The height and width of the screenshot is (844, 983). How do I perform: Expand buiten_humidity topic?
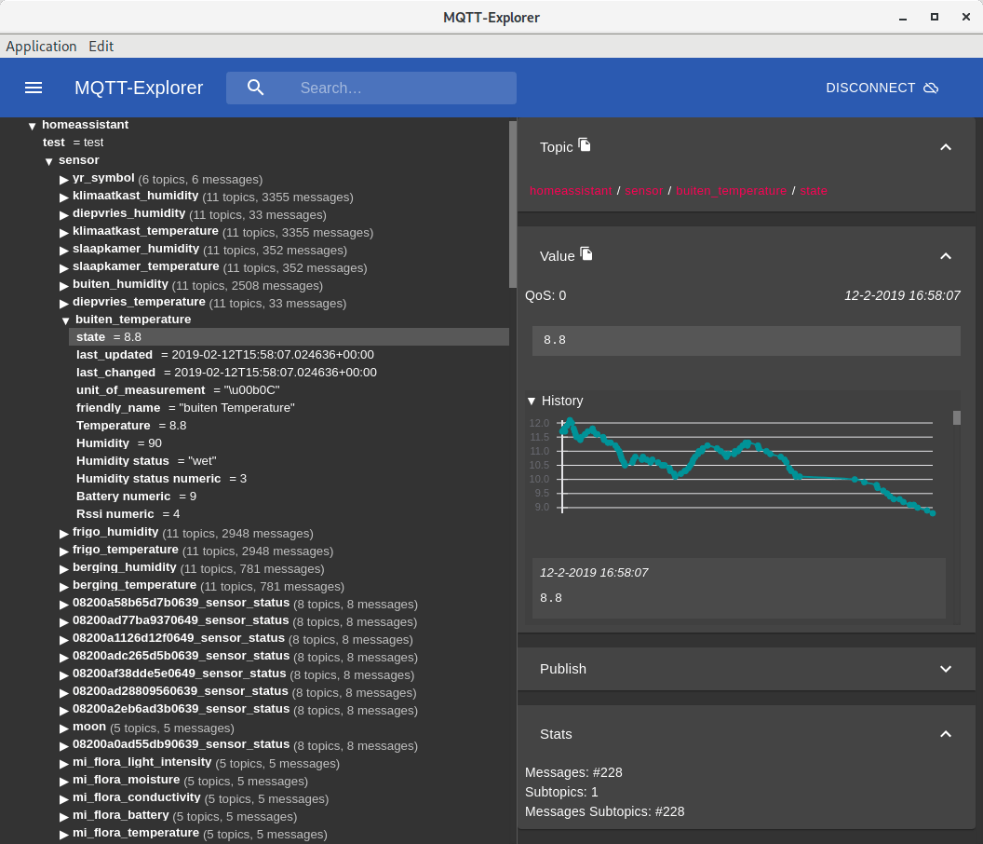[64, 285]
